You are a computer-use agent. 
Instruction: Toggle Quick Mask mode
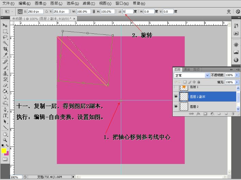point(5,159)
